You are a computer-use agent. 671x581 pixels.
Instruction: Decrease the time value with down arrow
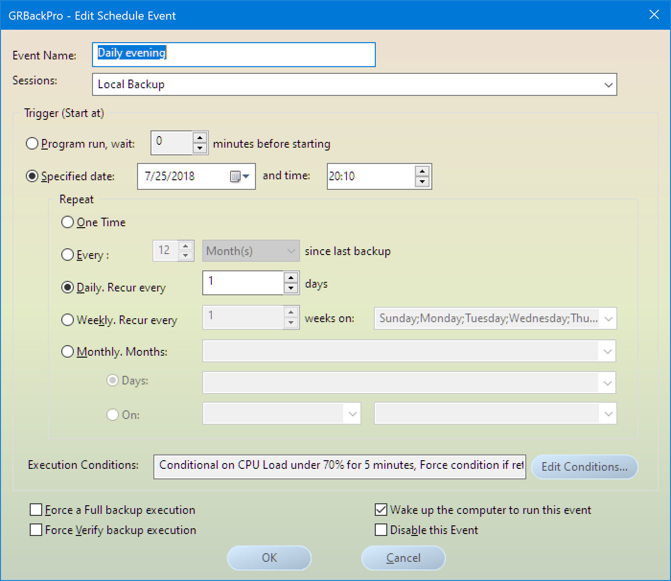coord(422,182)
